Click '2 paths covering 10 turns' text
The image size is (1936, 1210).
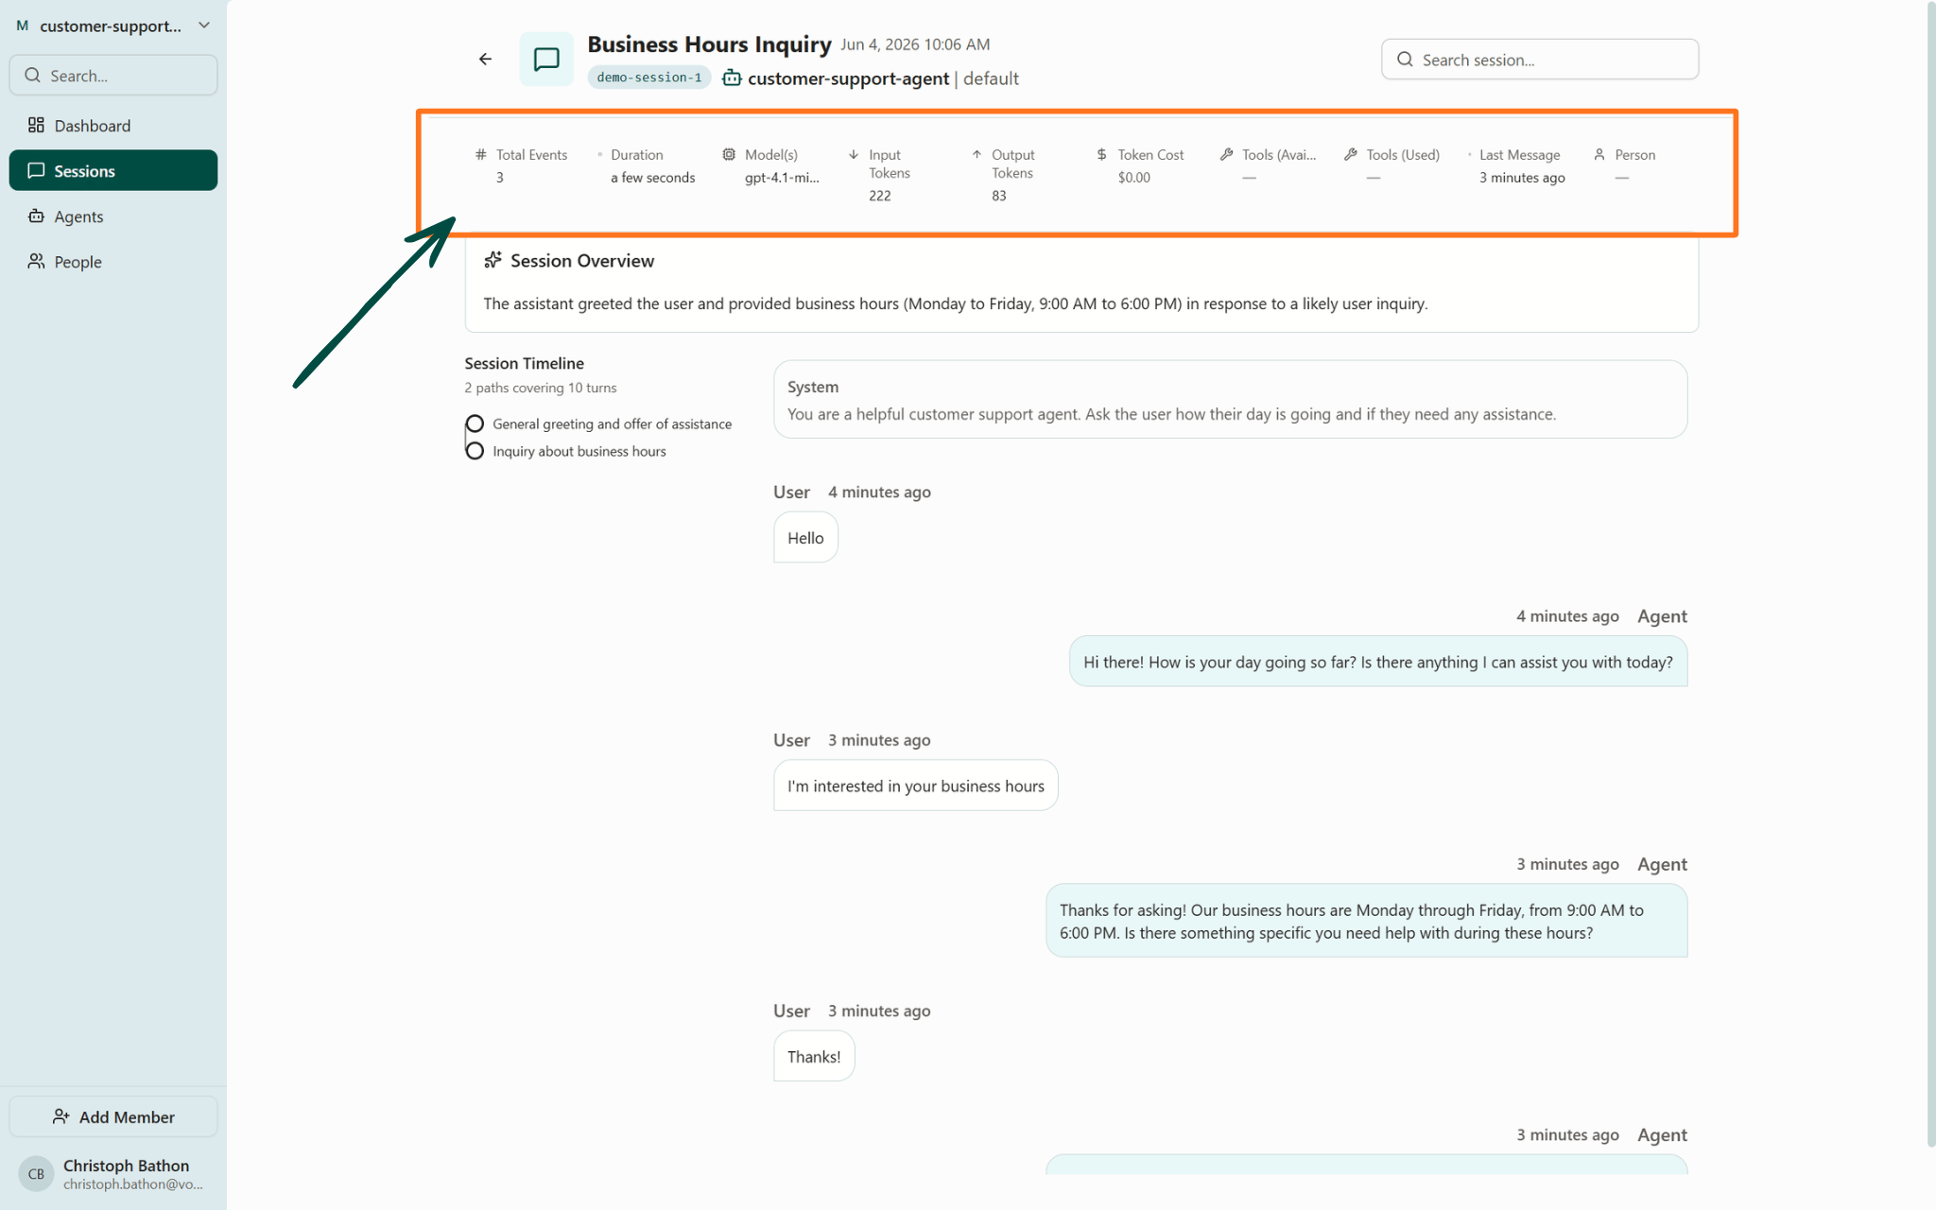pyautogui.click(x=540, y=388)
